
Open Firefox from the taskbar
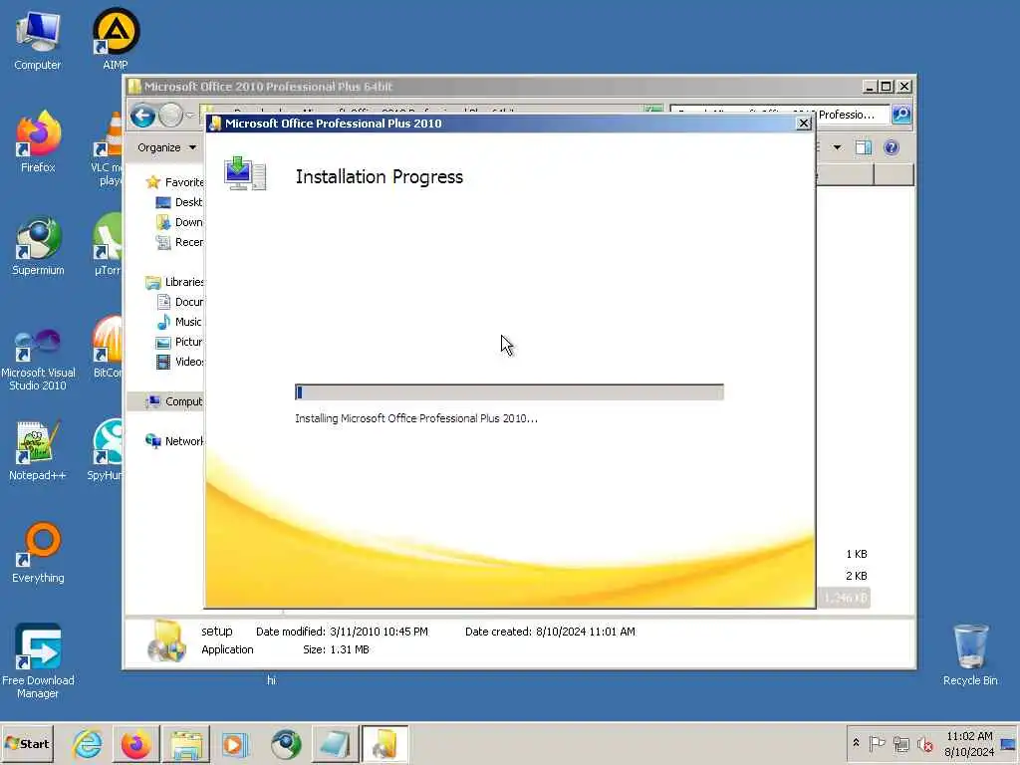[x=135, y=744]
